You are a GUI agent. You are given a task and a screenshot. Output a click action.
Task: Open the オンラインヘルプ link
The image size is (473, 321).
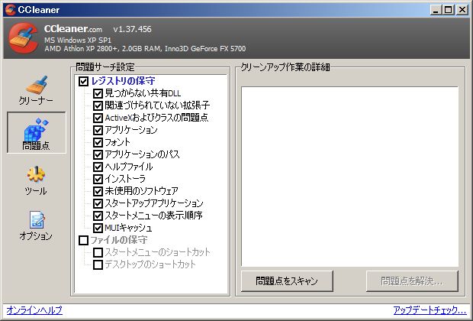(x=34, y=310)
